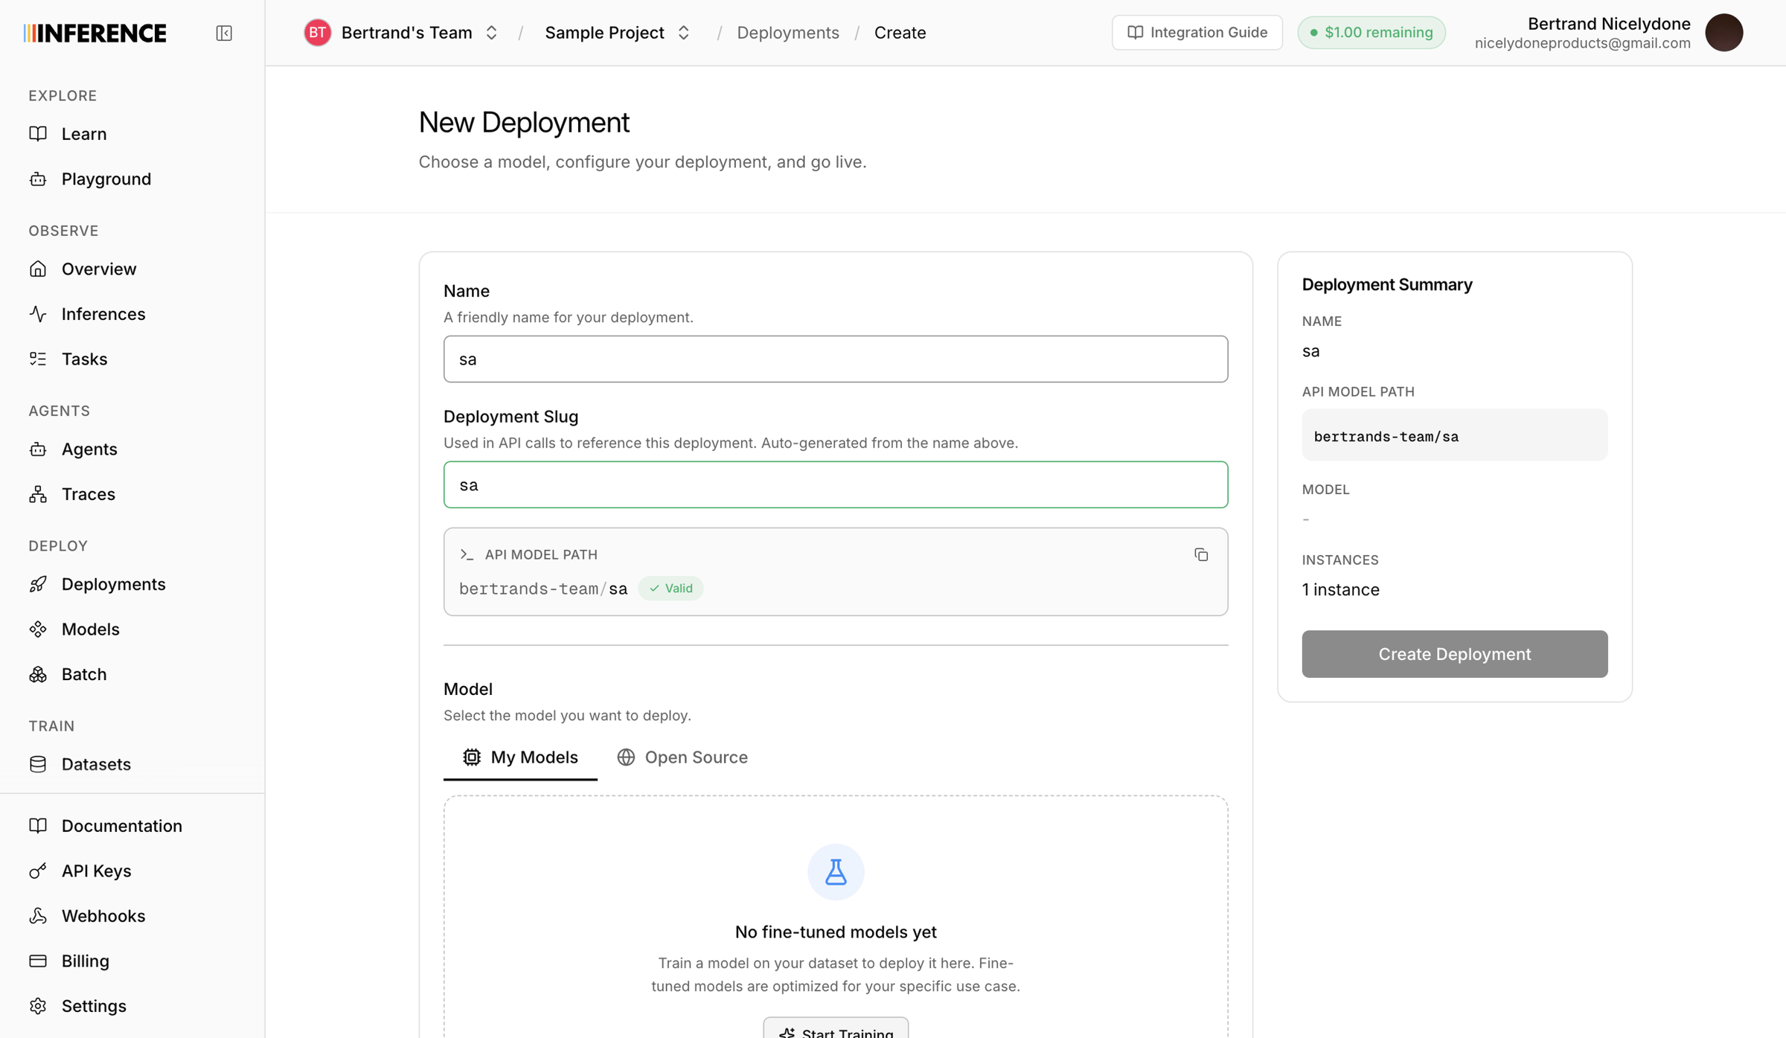
Task: Expand Sample Project switcher chevron
Action: tap(683, 33)
